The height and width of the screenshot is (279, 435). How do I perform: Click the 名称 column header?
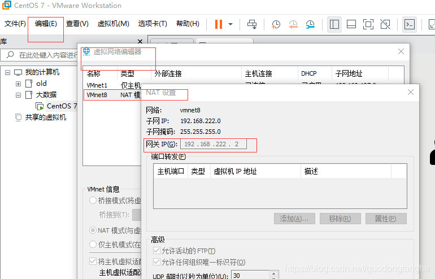100,73
